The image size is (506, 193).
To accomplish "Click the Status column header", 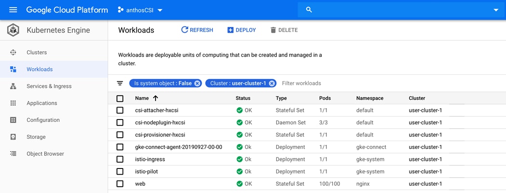I will click(243, 98).
